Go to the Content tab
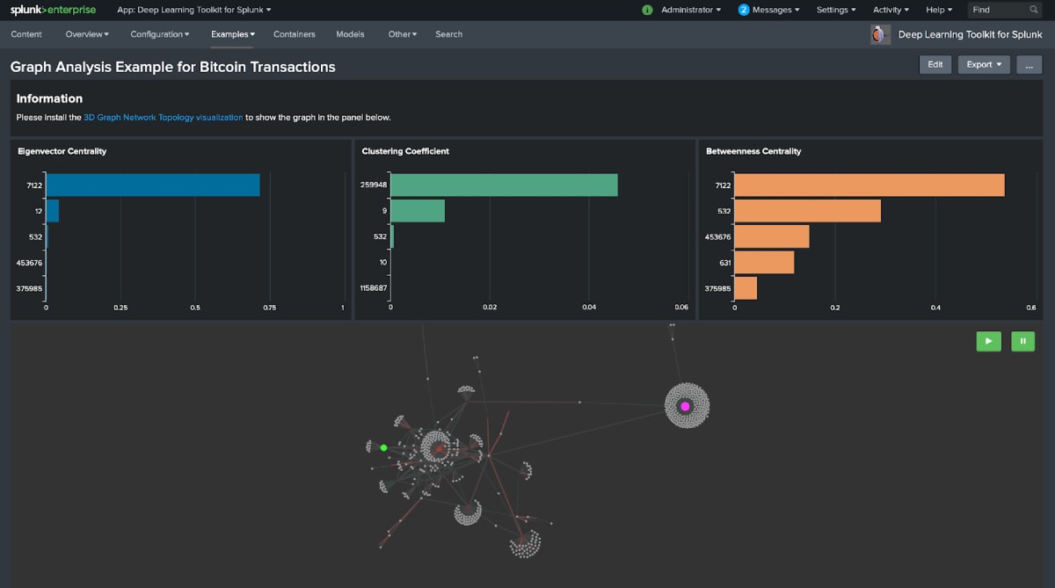The width and height of the screenshot is (1055, 588). point(26,34)
